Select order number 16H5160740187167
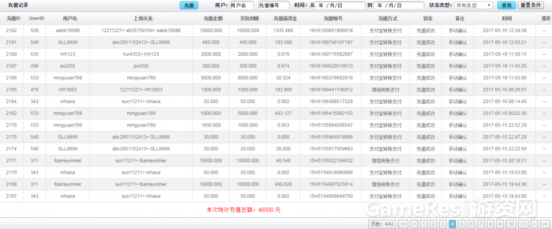The image size is (552, 229). point(331,42)
